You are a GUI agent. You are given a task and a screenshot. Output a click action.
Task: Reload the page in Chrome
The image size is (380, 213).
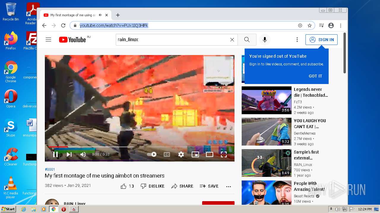point(63,25)
